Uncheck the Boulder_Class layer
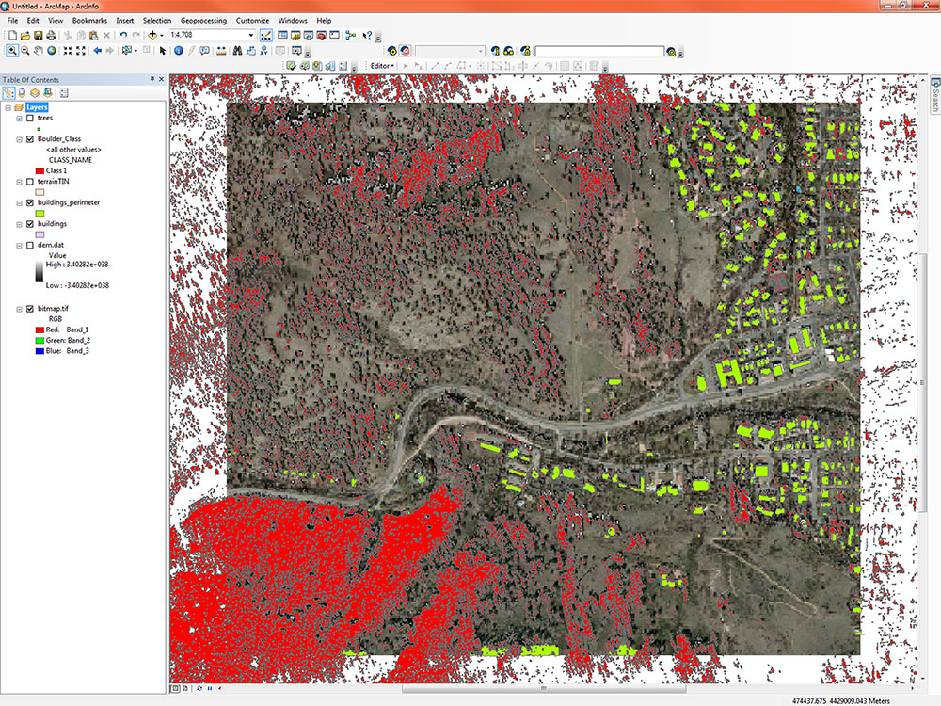 [x=30, y=138]
